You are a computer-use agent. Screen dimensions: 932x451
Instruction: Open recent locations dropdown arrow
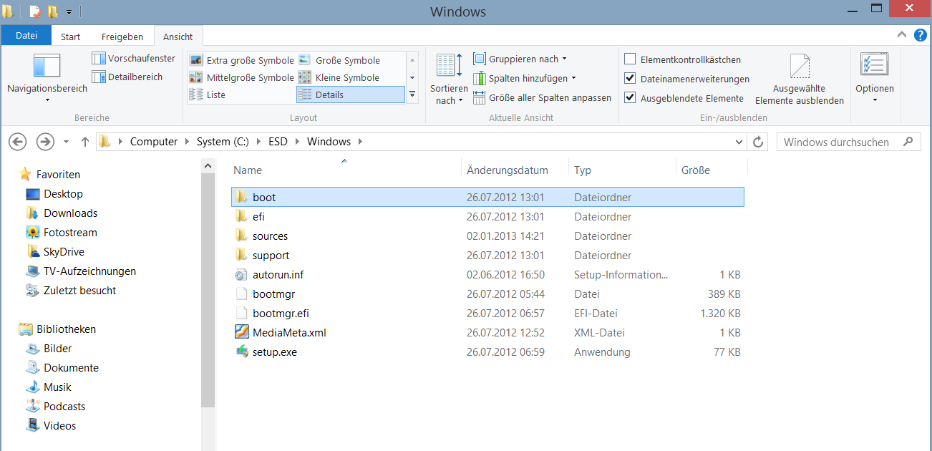coord(66,142)
